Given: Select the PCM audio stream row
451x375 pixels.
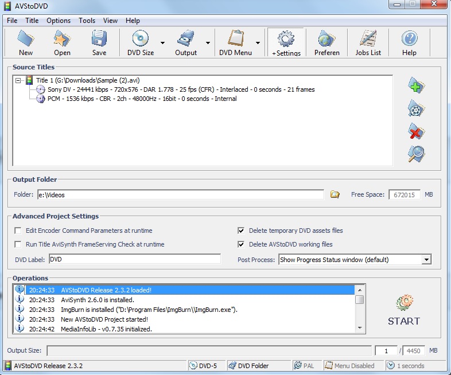Looking at the screenshot, I should coord(142,99).
